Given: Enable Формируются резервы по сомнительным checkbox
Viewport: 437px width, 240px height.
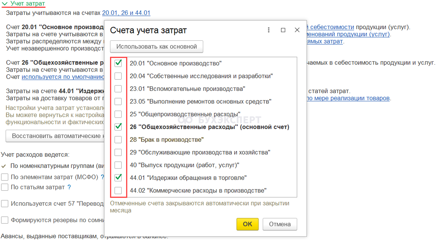Looking at the screenshot, I should coord(5,220).
